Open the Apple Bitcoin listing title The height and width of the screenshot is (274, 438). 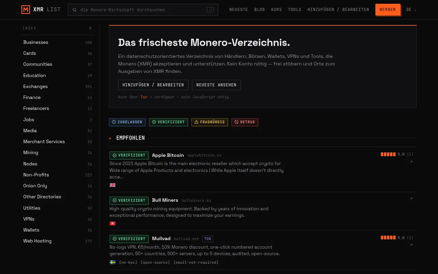[x=168, y=155]
